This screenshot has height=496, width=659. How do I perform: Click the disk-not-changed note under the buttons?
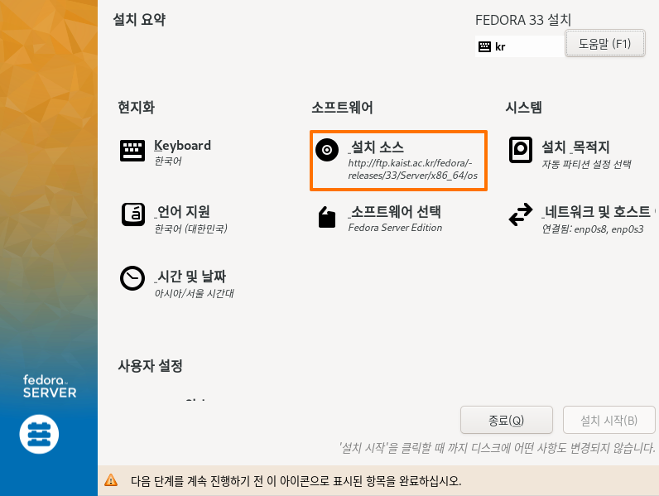click(498, 448)
